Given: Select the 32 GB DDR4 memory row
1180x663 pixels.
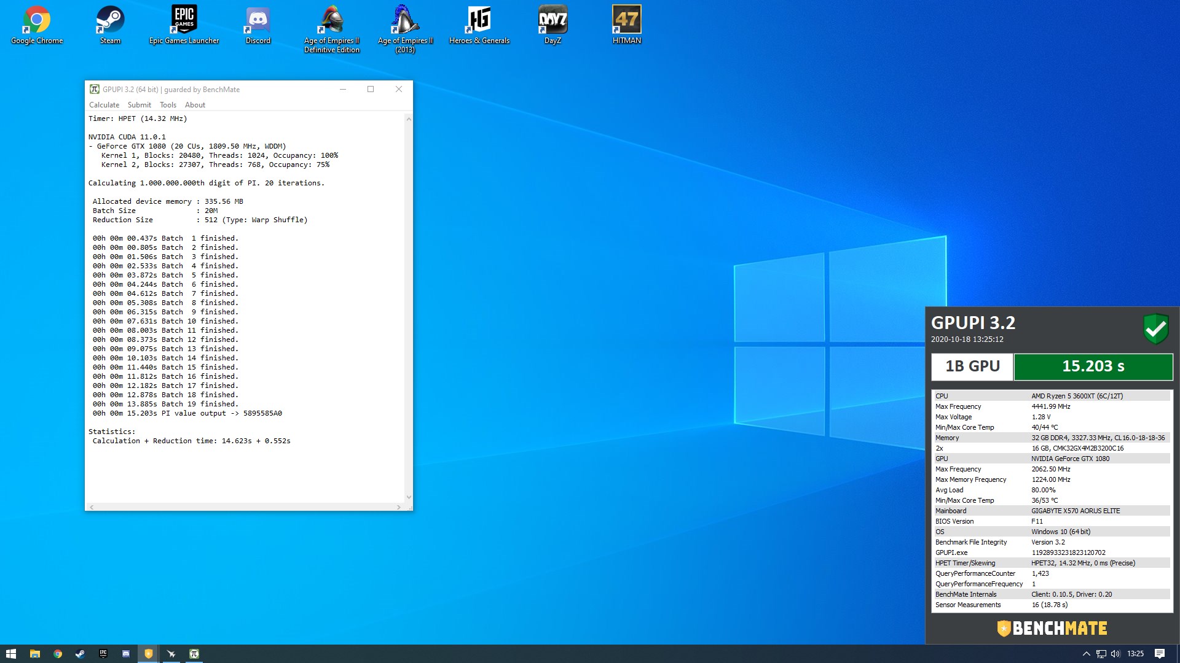Looking at the screenshot, I should [x=1052, y=438].
